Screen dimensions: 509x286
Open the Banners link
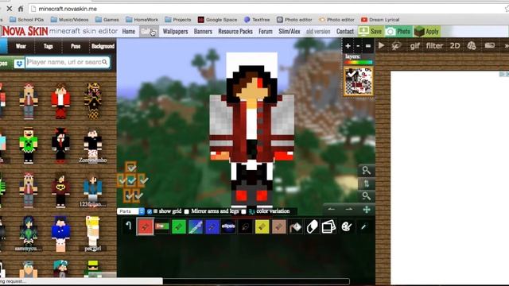203,32
